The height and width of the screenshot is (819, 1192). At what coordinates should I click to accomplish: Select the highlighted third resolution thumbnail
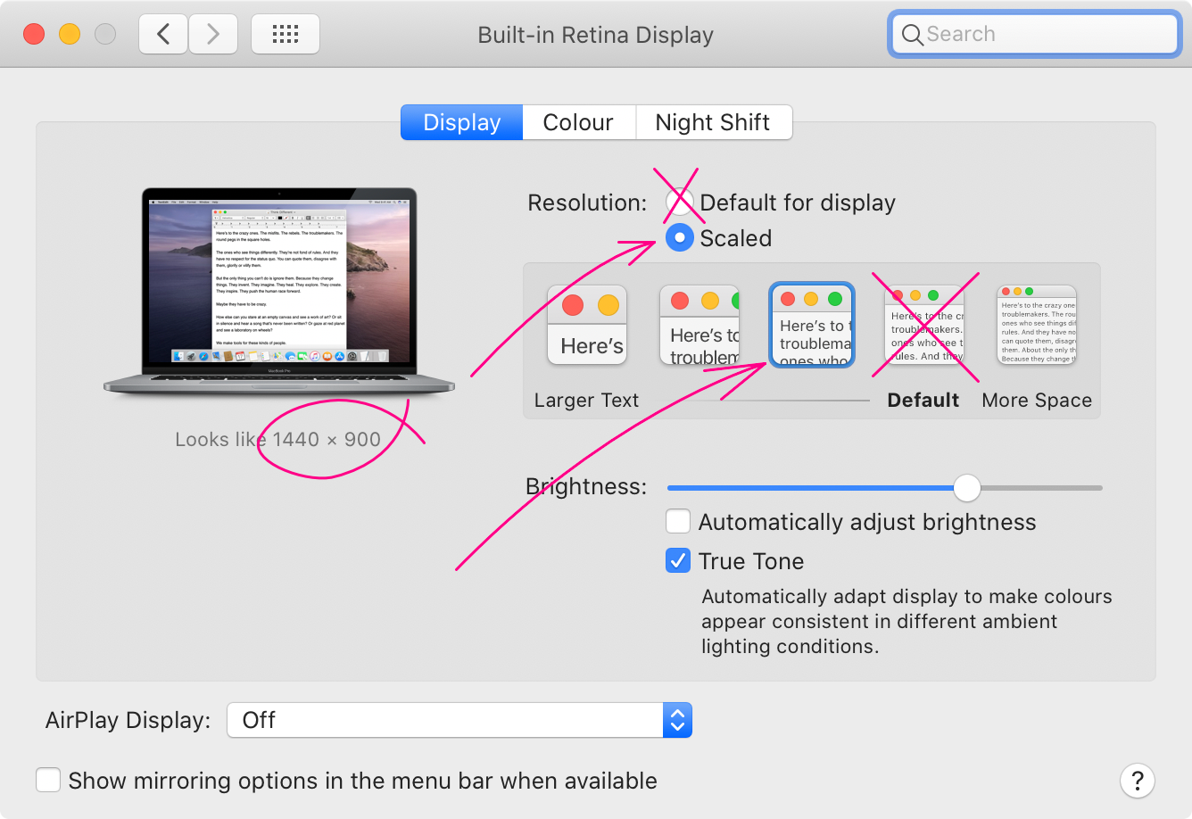812,326
